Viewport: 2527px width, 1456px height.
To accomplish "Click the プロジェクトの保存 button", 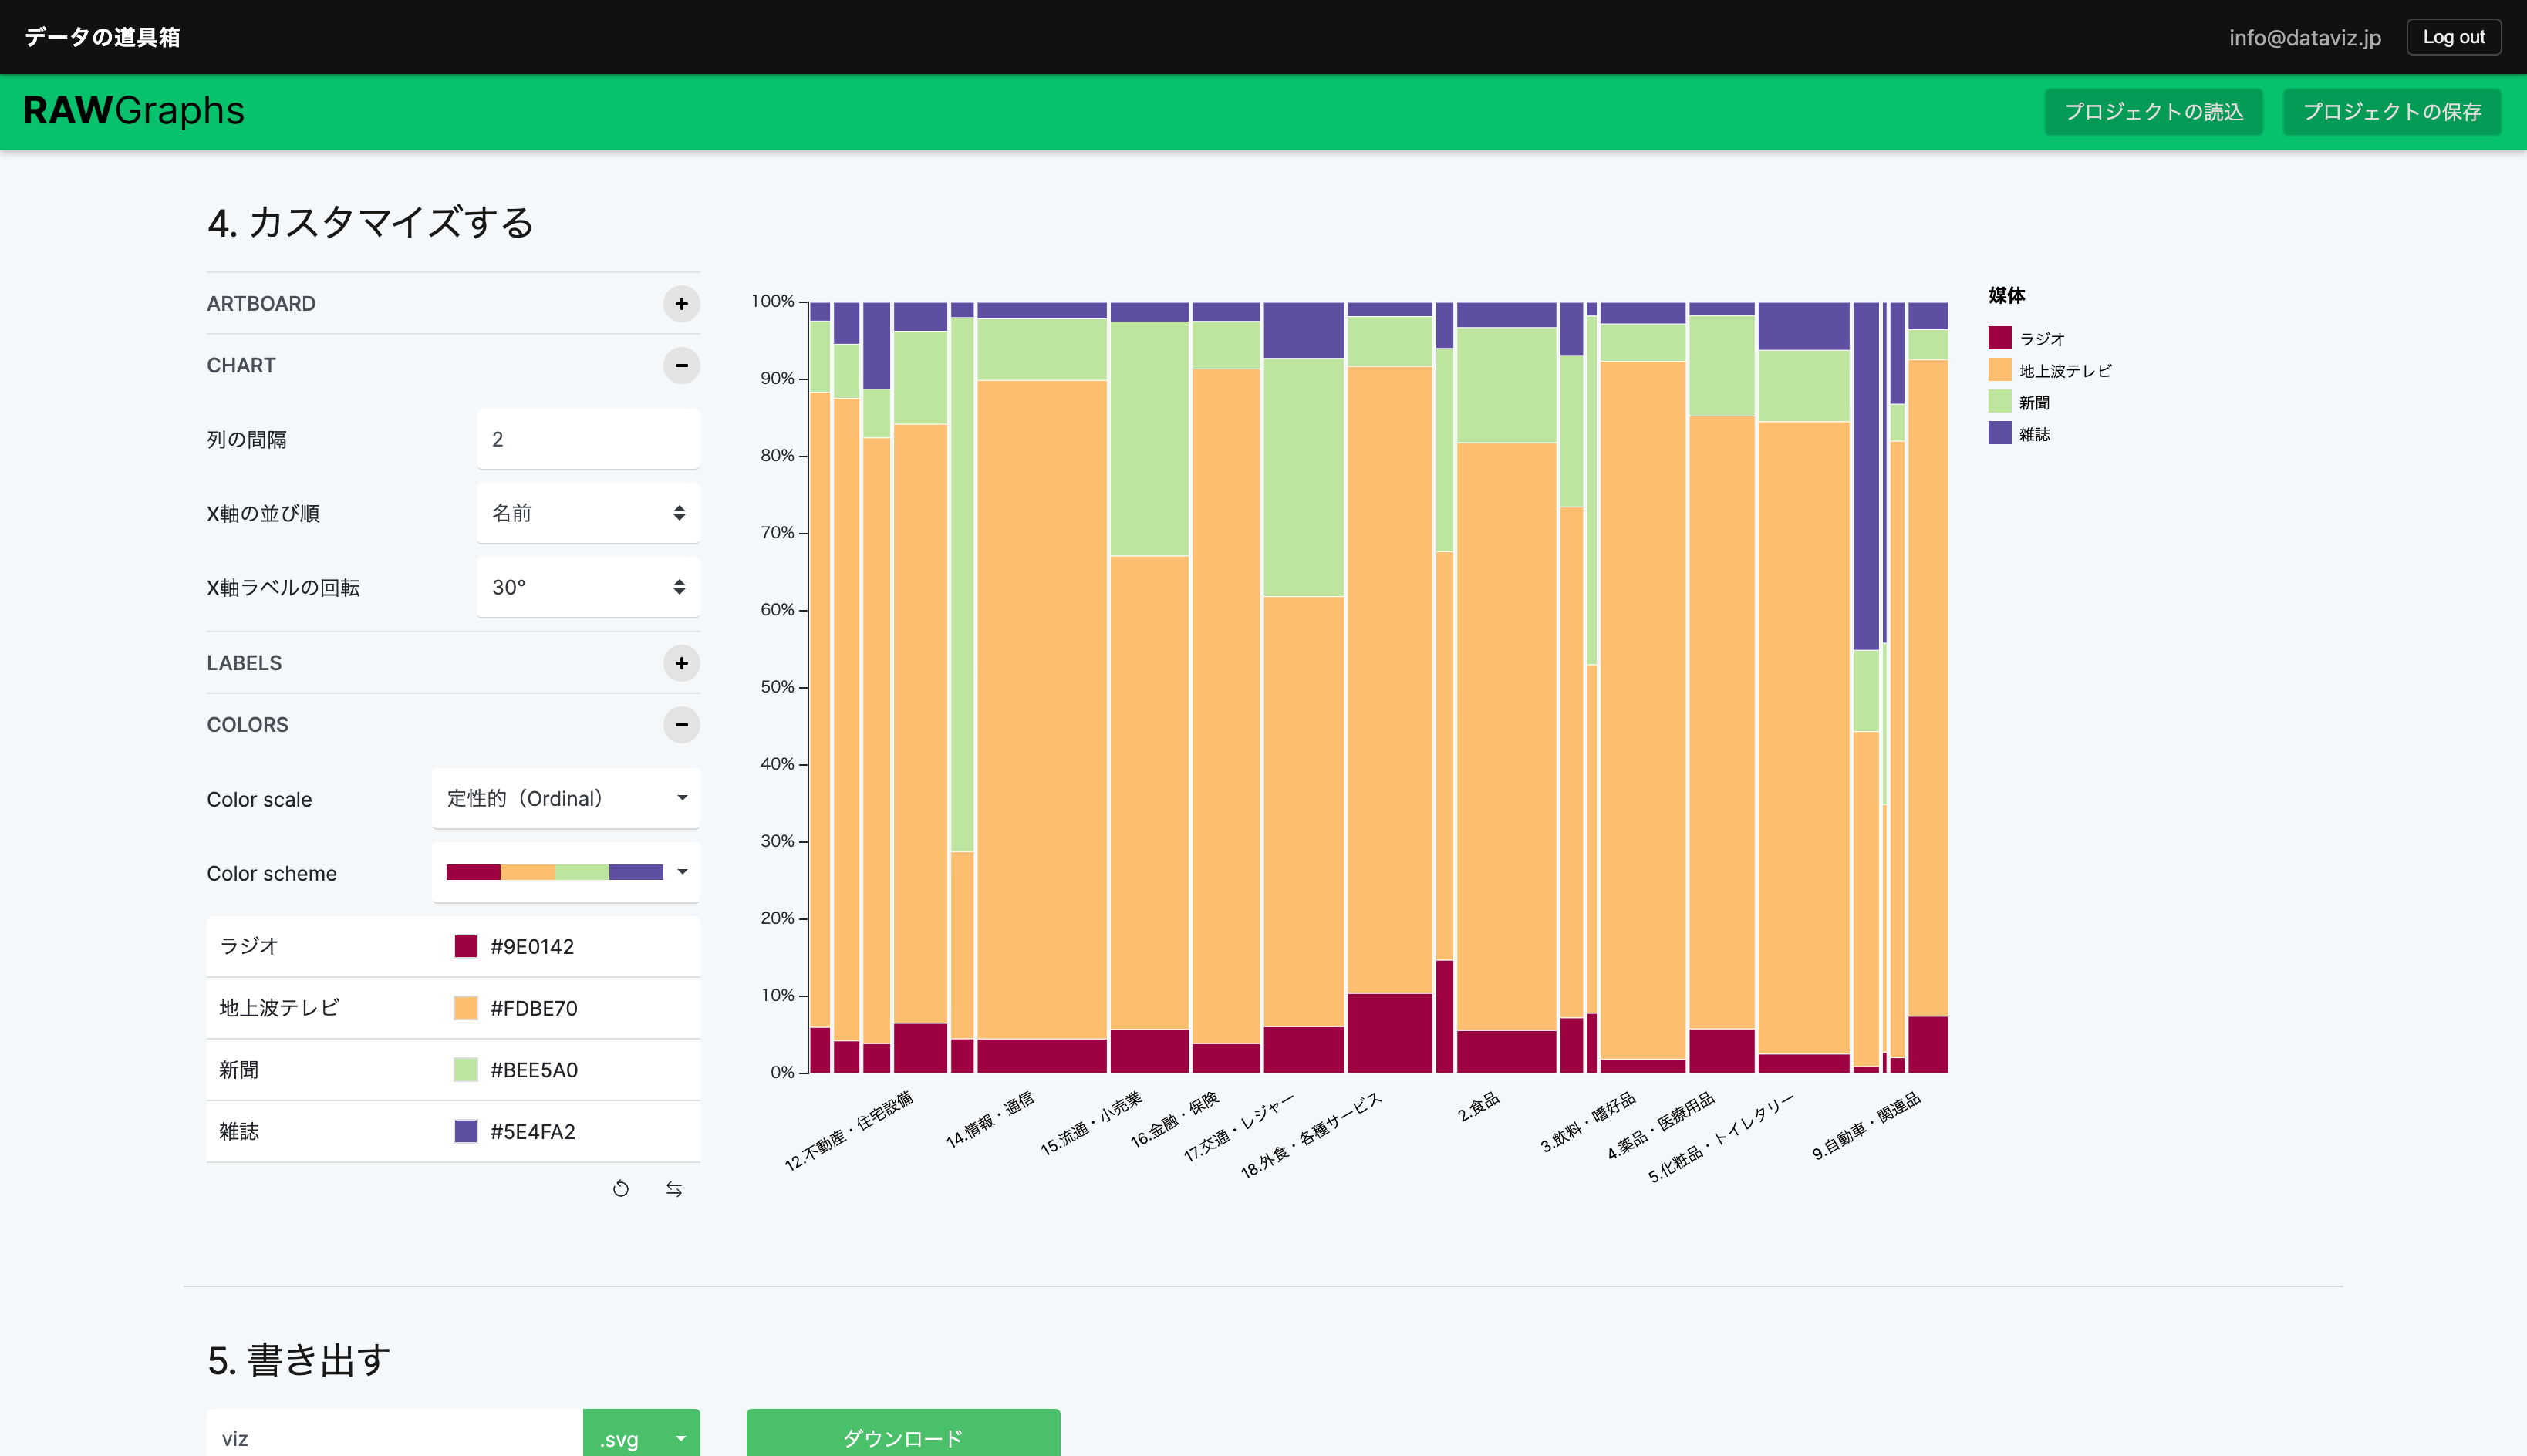I will tap(2391, 112).
